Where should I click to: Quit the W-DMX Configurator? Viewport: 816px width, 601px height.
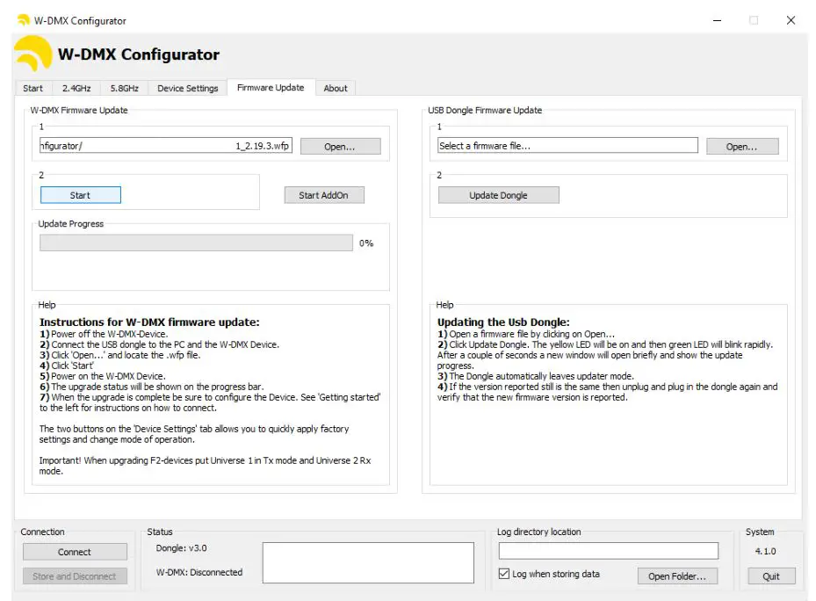click(x=771, y=576)
